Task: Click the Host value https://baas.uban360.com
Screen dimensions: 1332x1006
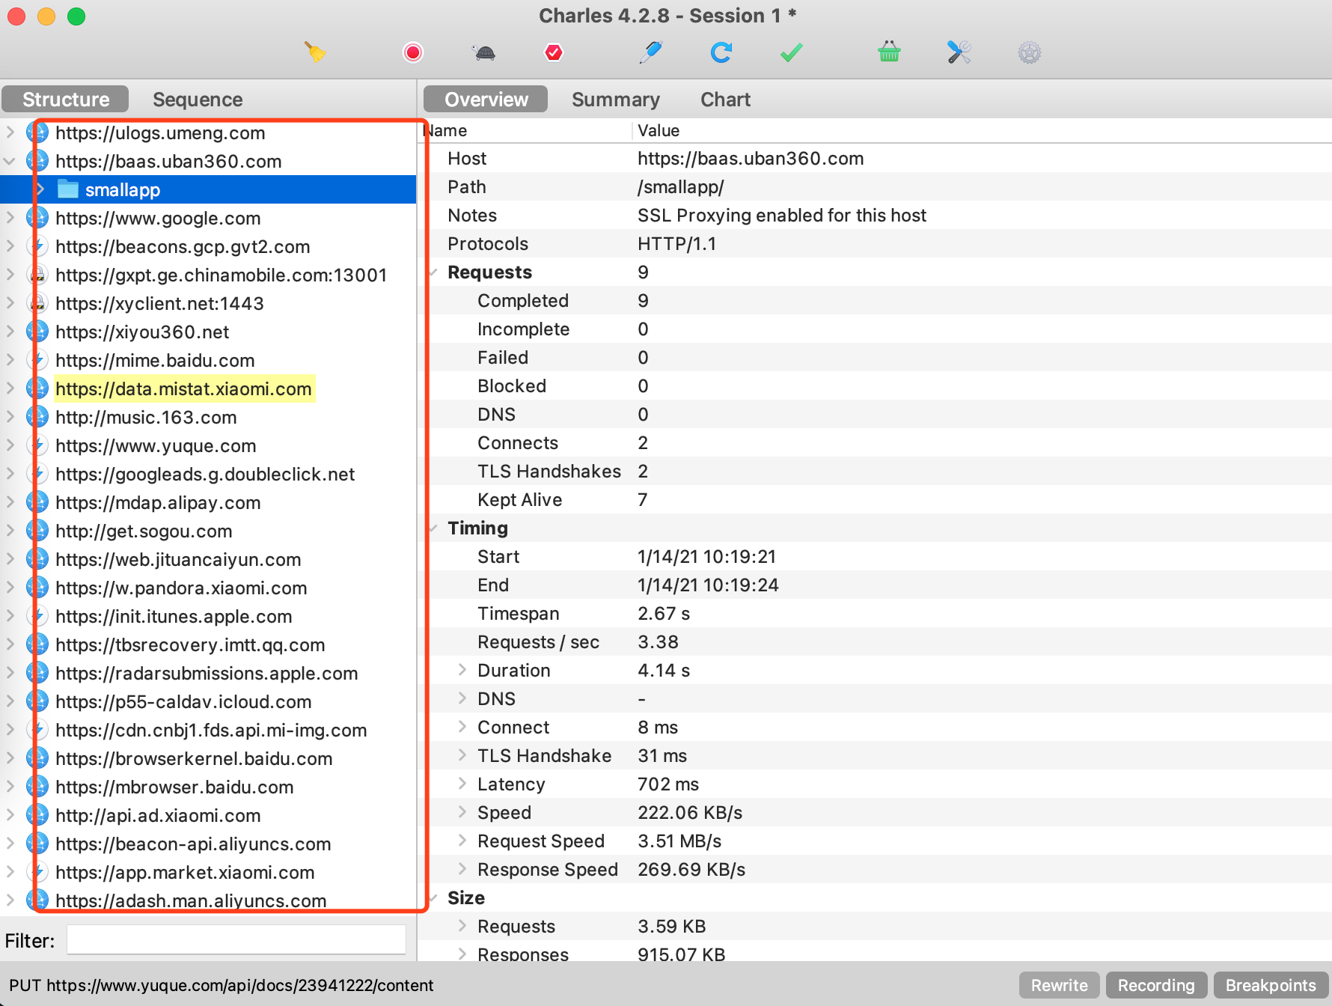Action: pyautogui.click(x=751, y=158)
